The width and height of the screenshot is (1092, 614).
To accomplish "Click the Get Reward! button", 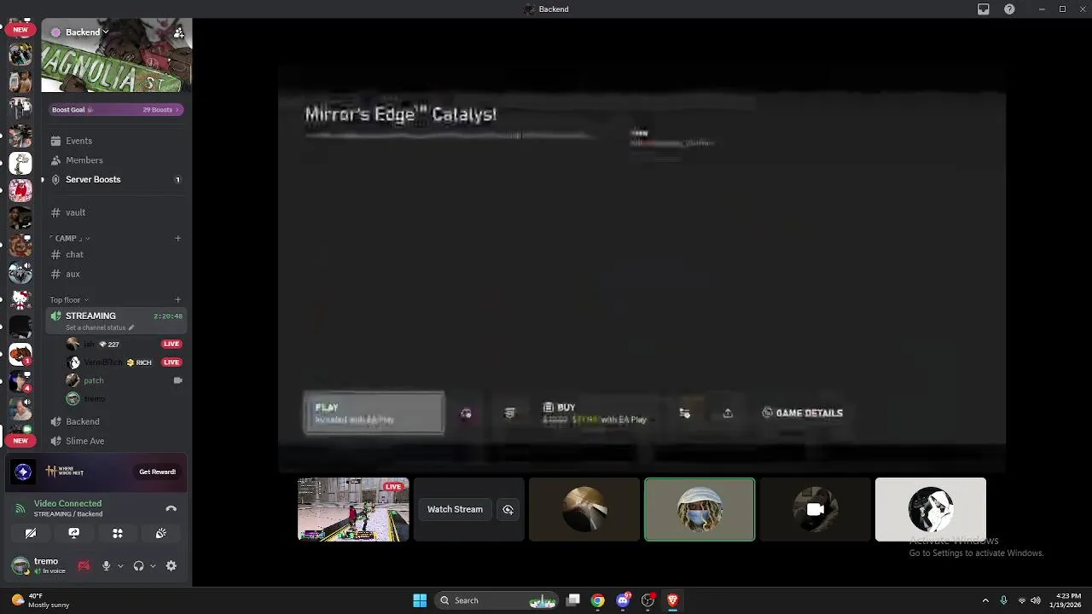I will pyautogui.click(x=157, y=472).
